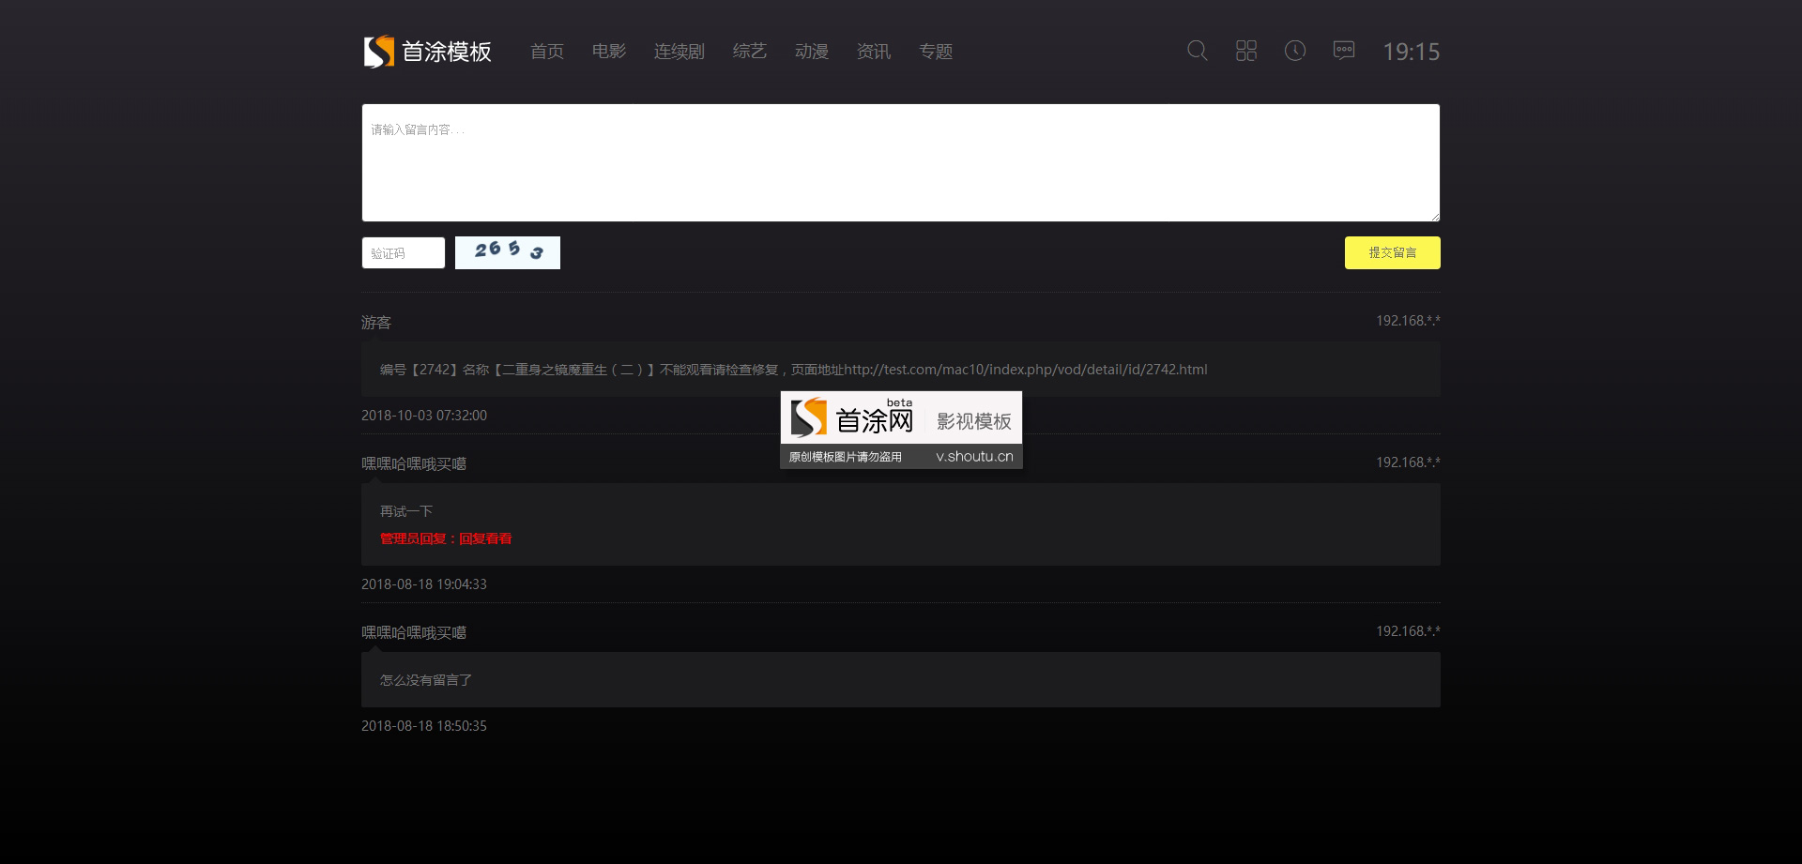Click the message about 编号【2742】
The width and height of the screenshot is (1802, 864).
pyautogui.click(x=794, y=370)
